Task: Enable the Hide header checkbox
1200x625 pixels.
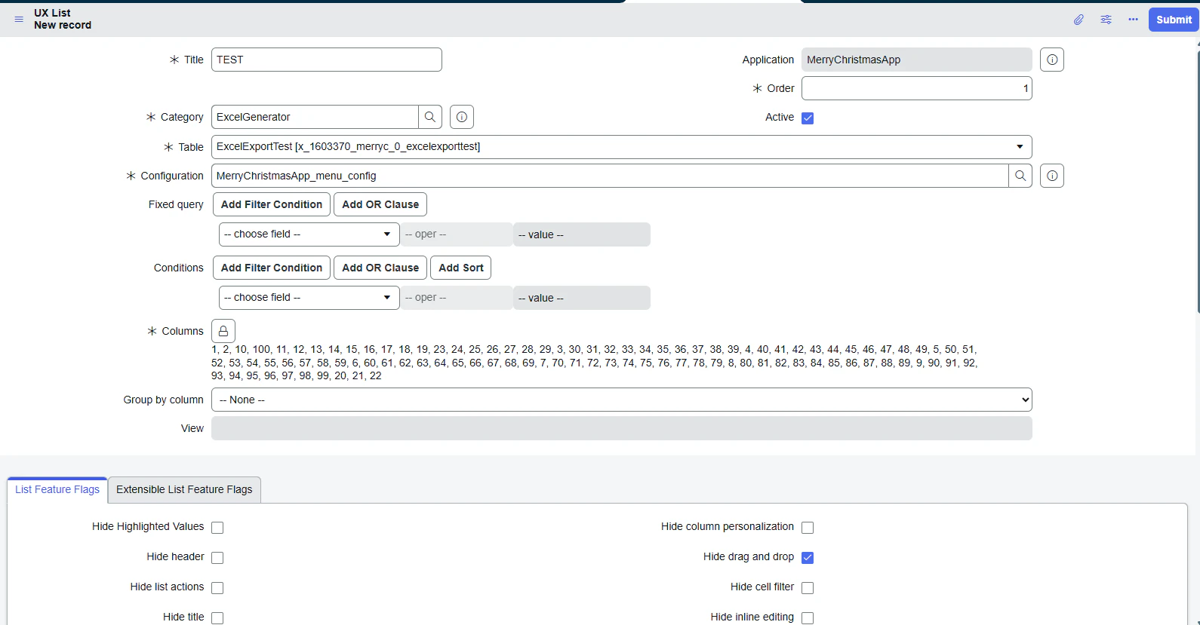Action: (217, 558)
